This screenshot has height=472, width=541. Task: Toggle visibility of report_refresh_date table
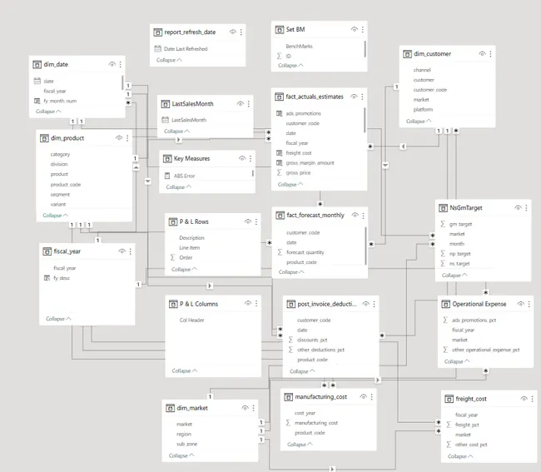(233, 32)
